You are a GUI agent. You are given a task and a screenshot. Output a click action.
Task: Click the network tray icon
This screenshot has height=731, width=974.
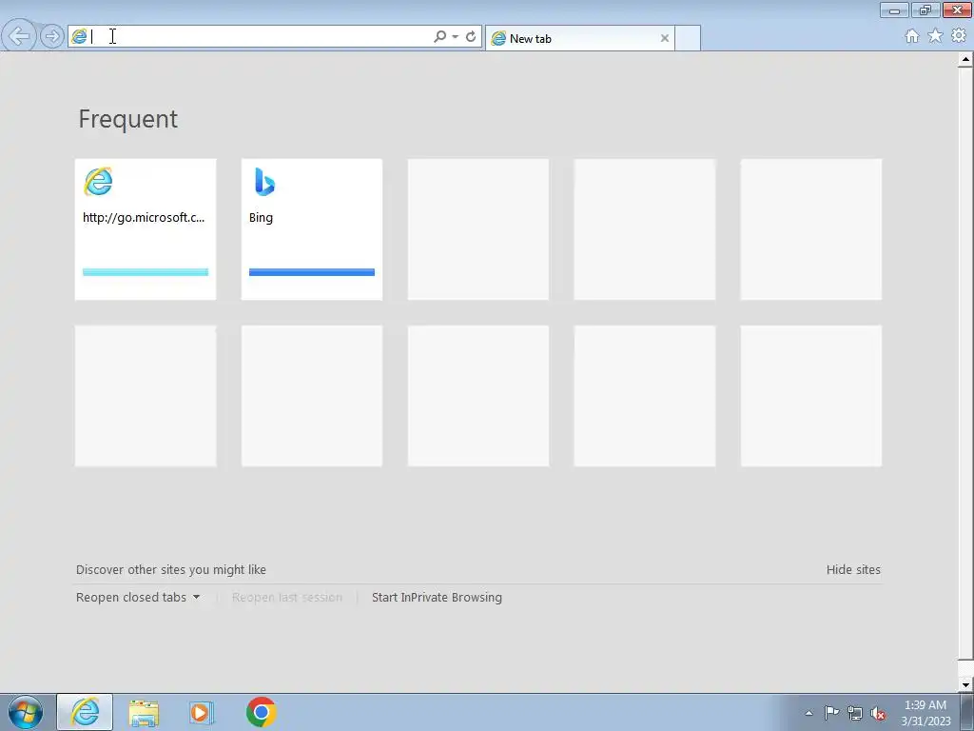click(855, 713)
